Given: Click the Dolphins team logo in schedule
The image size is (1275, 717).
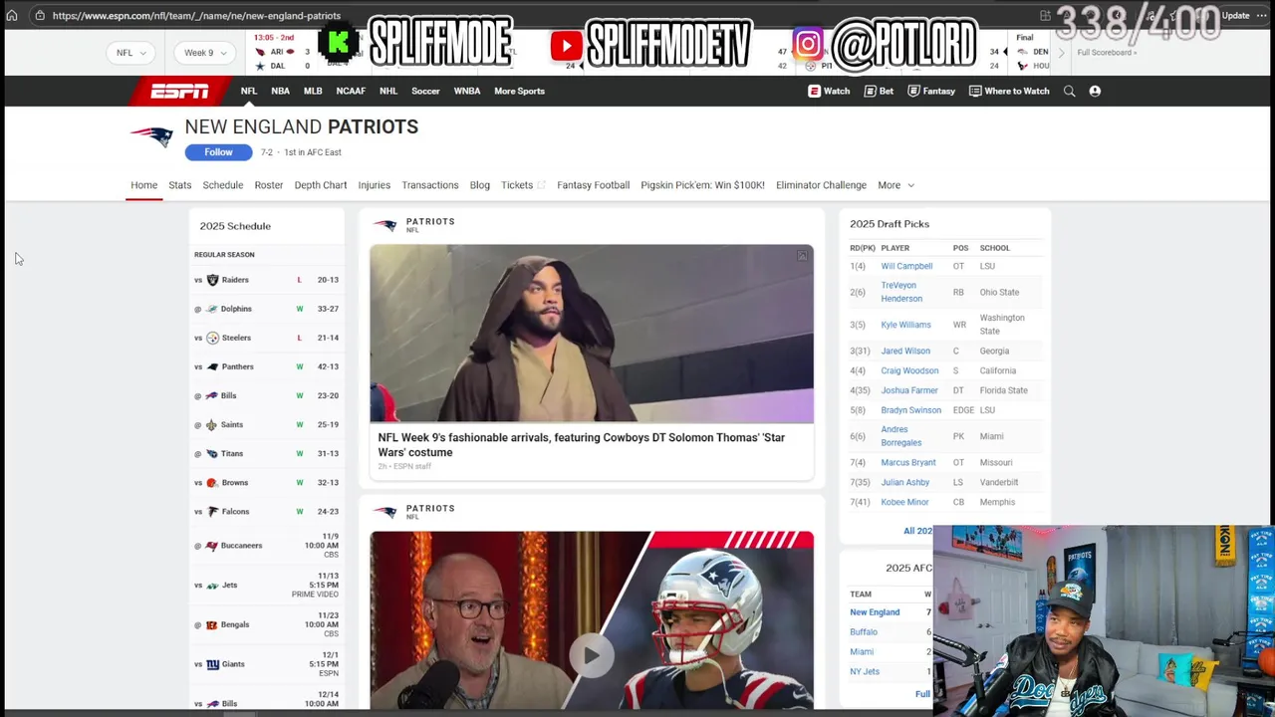Looking at the screenshot, I should click(x=211, y=309).
